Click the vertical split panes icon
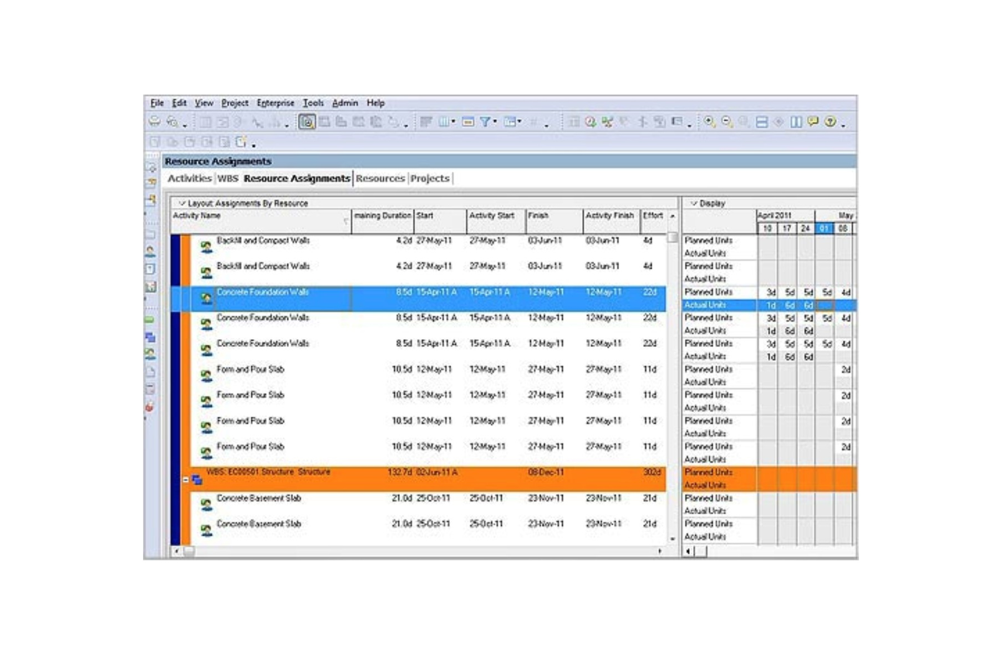 point(796,122)
